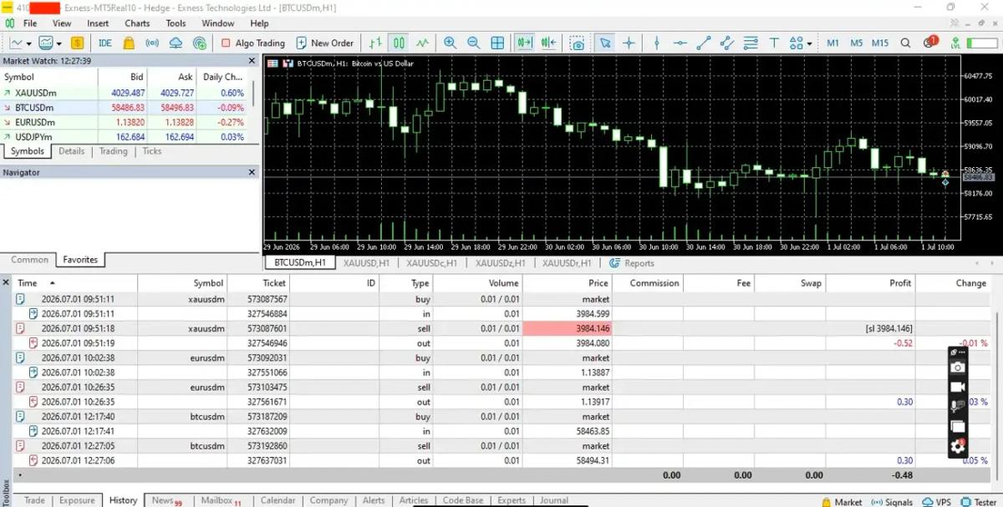Select USDJPYm row in Market Watch
Image resolution: width=1003 pixels, height=507 pixels.
pos(125,137)
